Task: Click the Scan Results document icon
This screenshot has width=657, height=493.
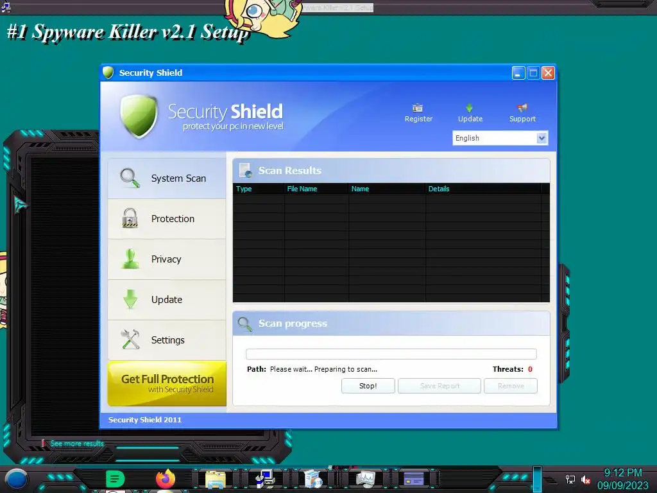Action: tap(246, 170)
